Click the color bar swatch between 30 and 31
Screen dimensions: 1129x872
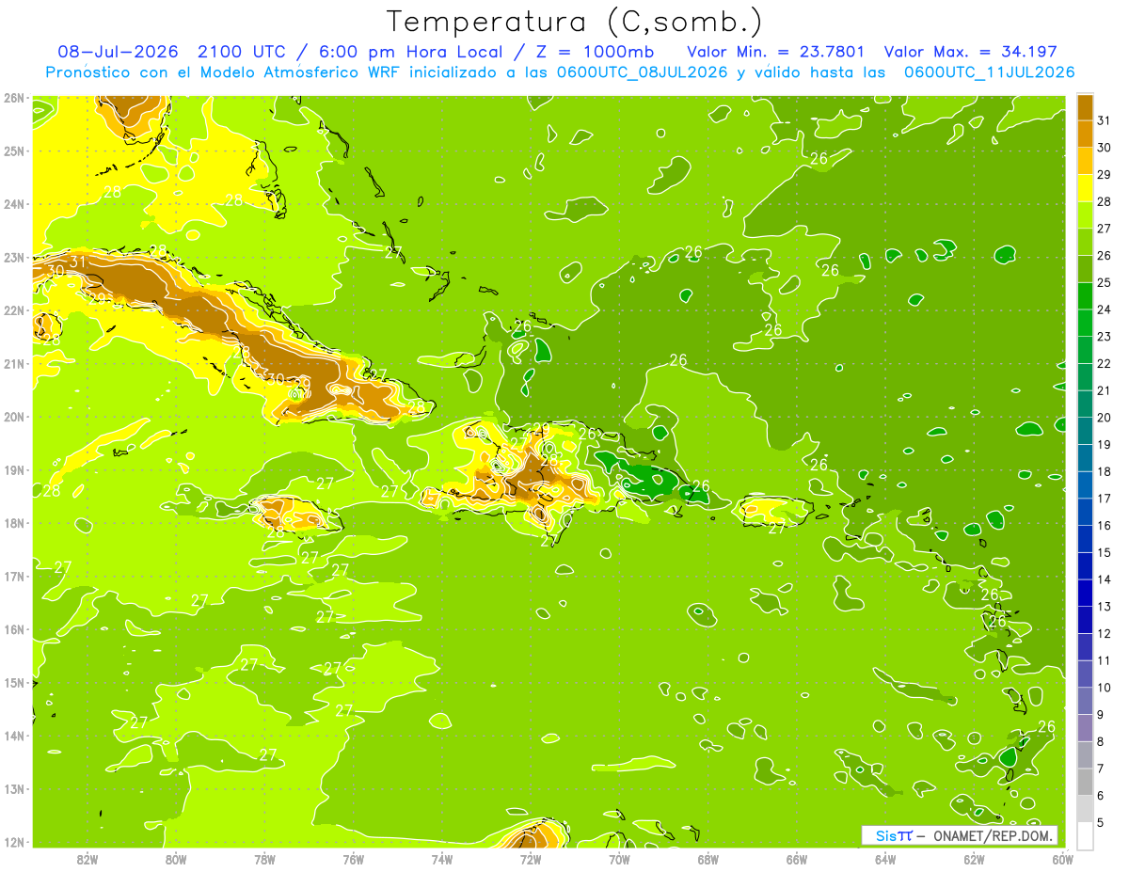(x=1085, y=134)
